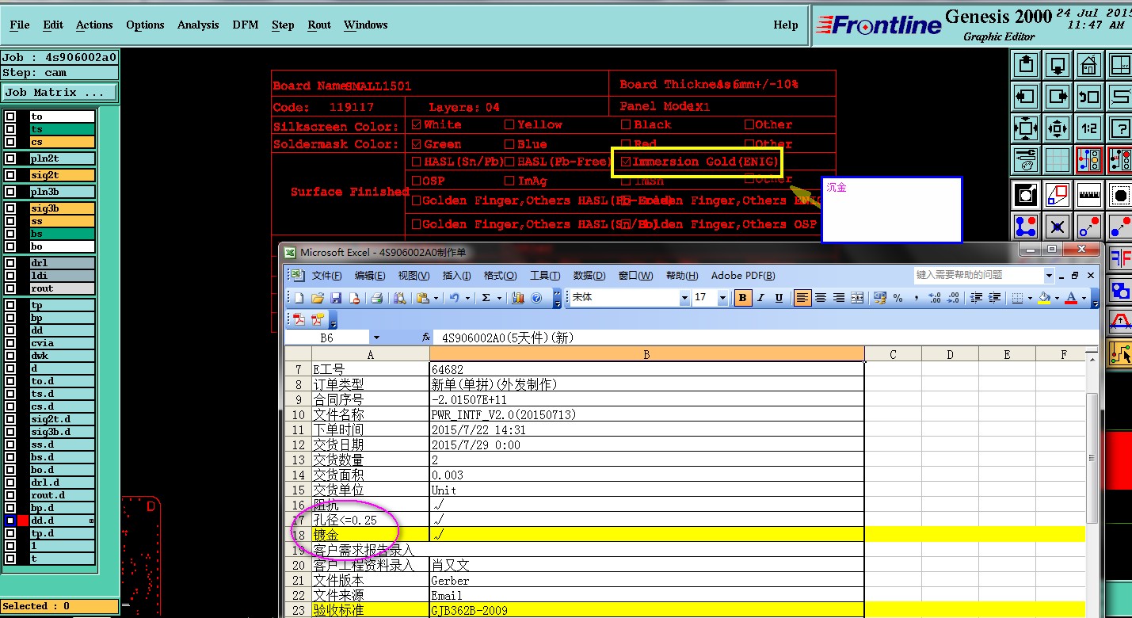The width and height of the screenshot is (1132, 618).
Task: Open the Rout menu in Genesis
Action: [319, 25]
